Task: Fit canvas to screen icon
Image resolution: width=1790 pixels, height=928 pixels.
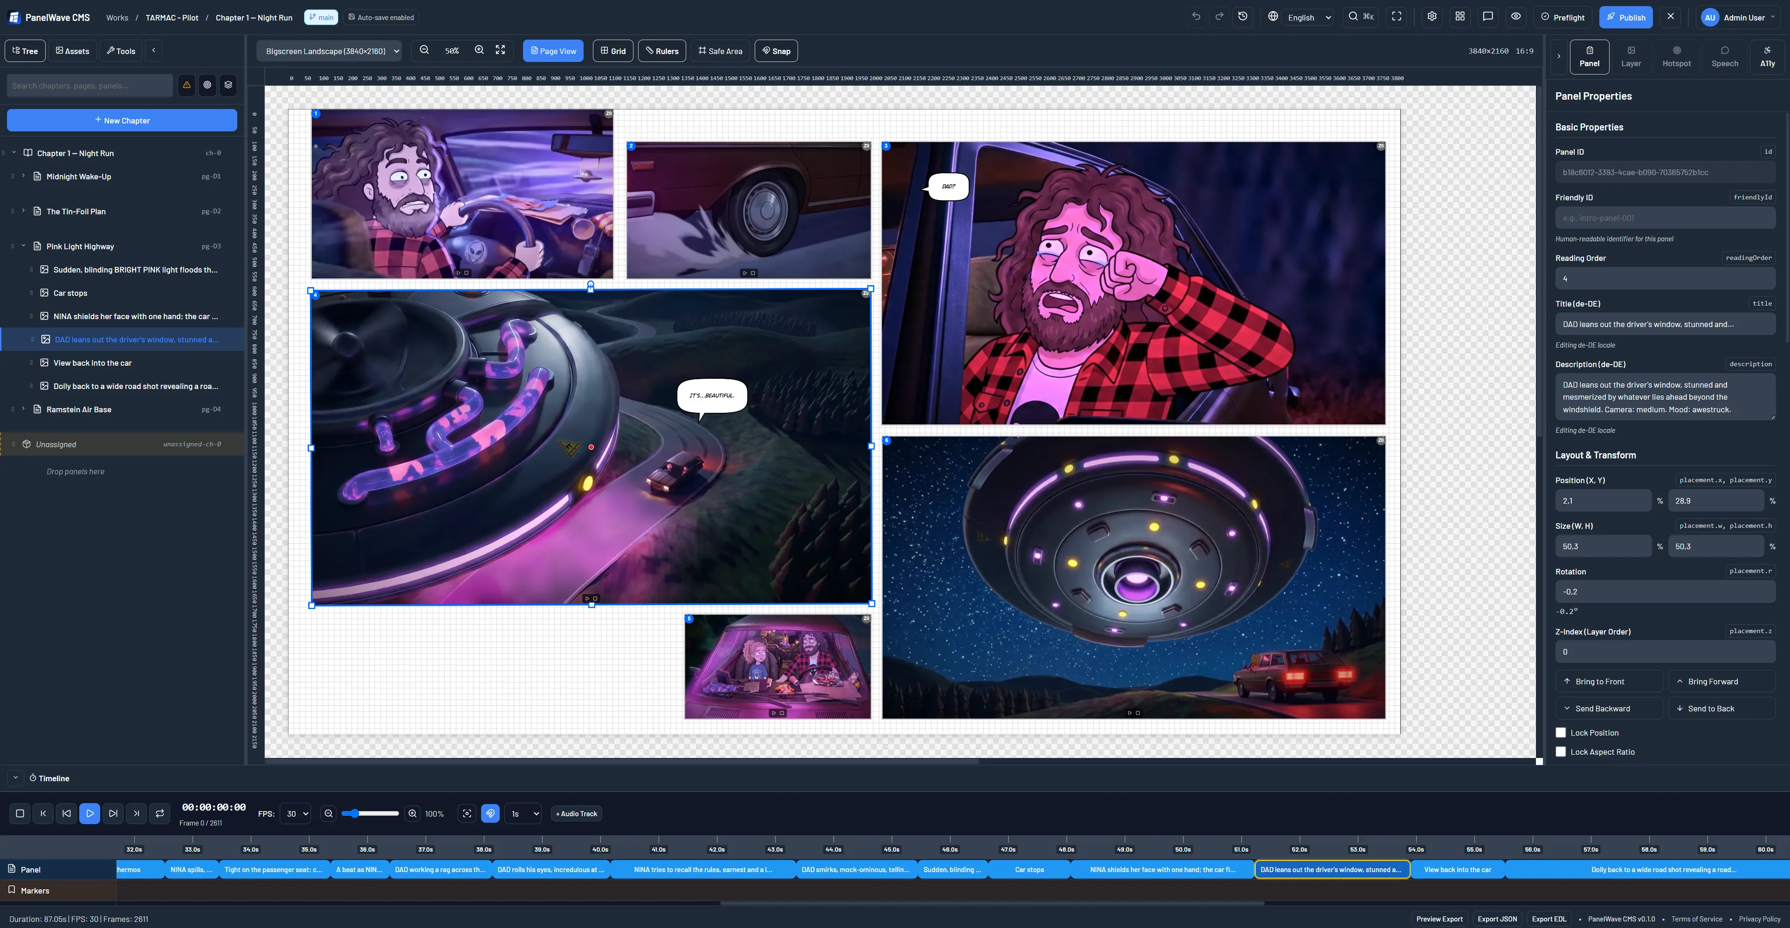Action: 500,50
